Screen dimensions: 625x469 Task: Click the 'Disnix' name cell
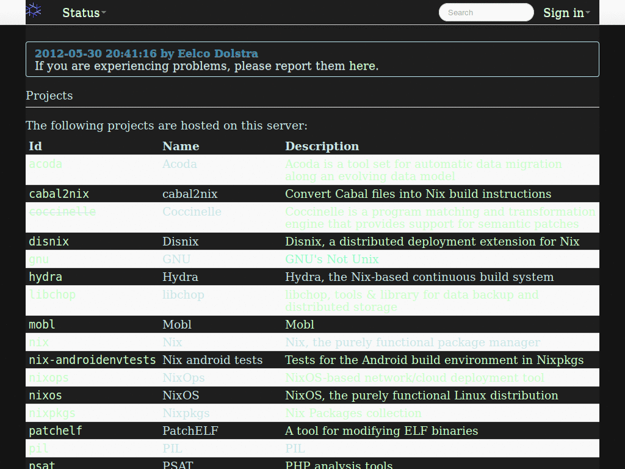(x=180, y=241)
